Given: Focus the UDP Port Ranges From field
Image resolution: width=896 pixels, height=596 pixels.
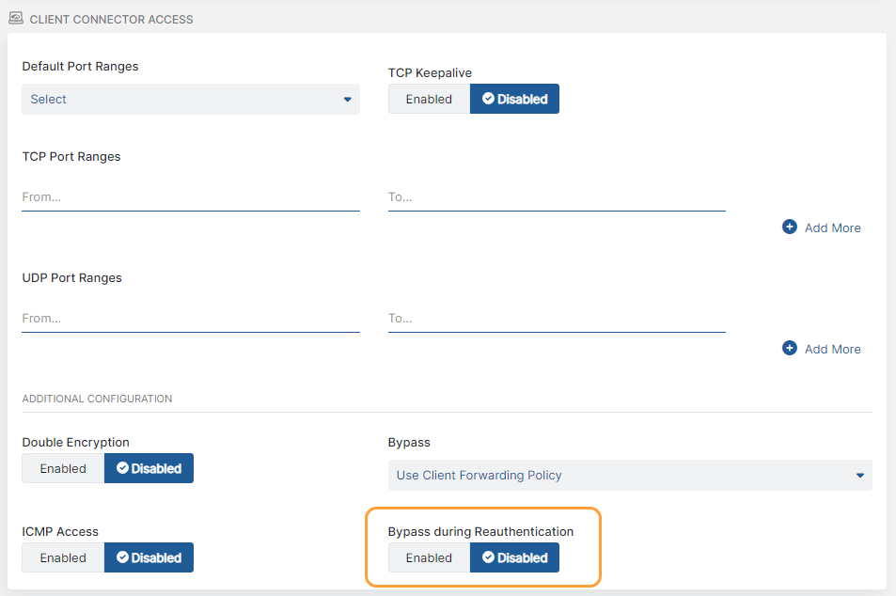Looking at the screenshot, I should coord(190,319).
